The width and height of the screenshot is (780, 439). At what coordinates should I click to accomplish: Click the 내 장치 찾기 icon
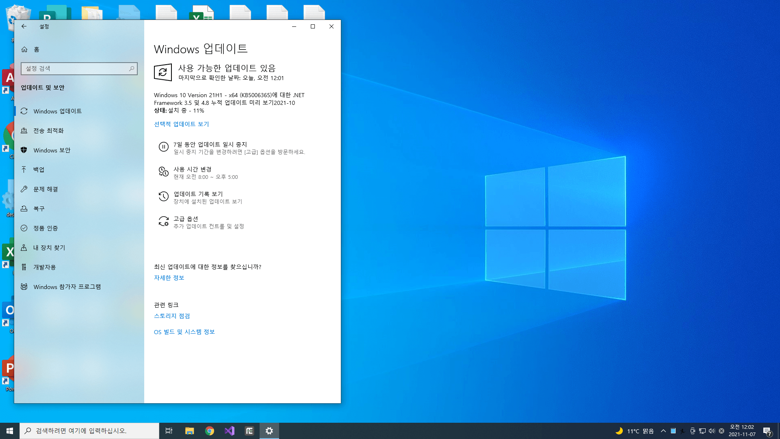[24, 248]
